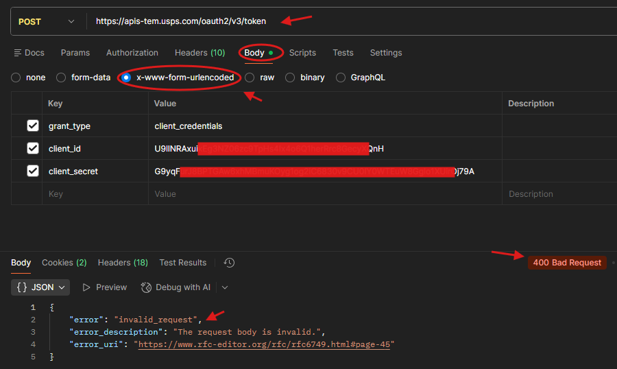Expand the JSON format dropdown

pos(41,287)
